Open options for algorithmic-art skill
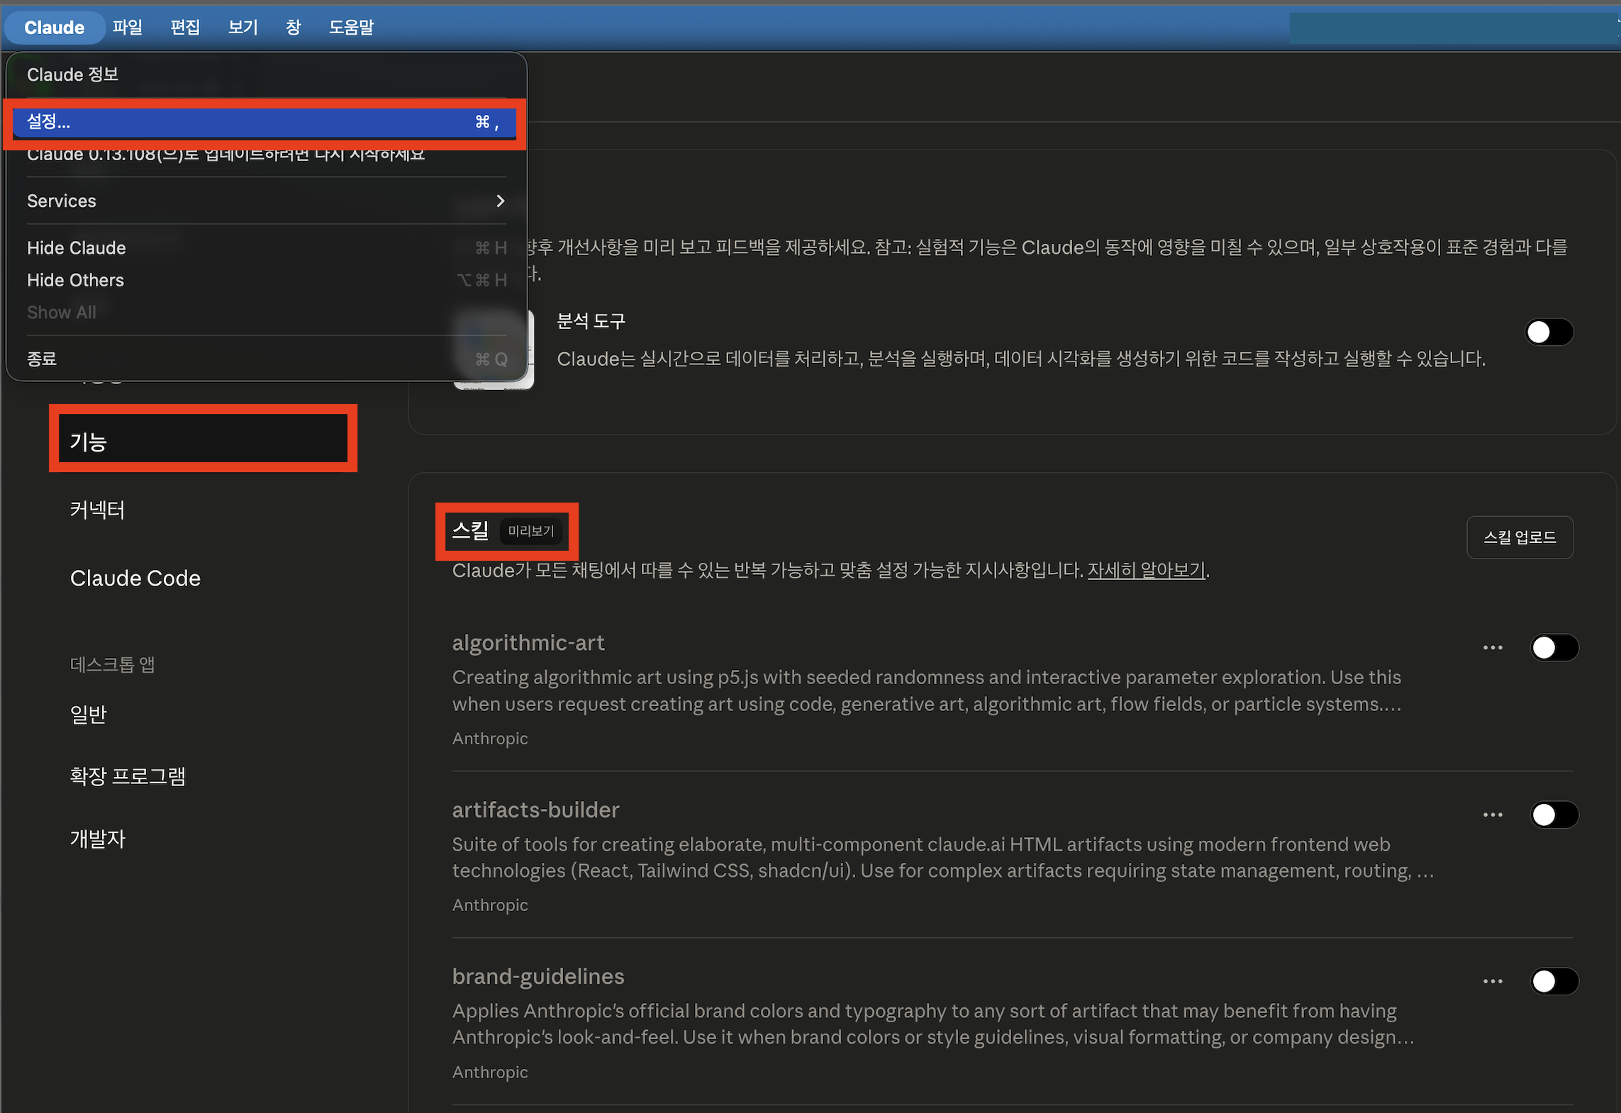Image resolution: width=1621 pixels, height=1113 pixels. coord(1492,647)
